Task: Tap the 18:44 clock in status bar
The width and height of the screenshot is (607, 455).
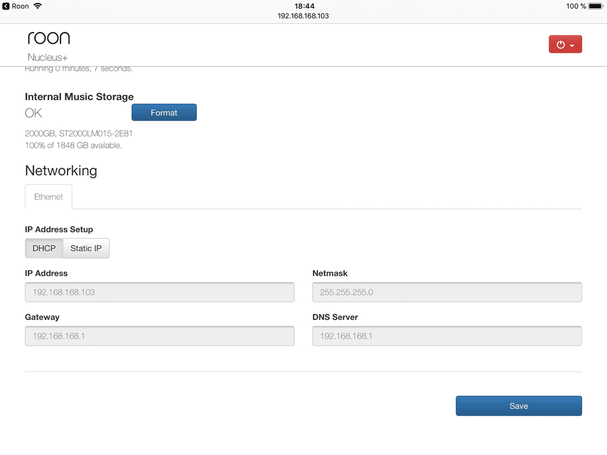Action: click(304, 6)
